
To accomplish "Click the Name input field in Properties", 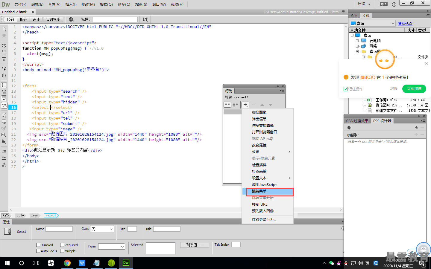I will click(59, 229).
